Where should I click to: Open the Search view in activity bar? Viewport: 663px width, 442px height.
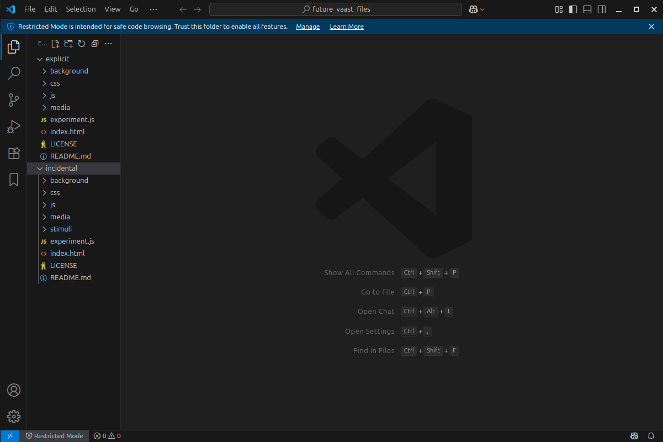14,73
